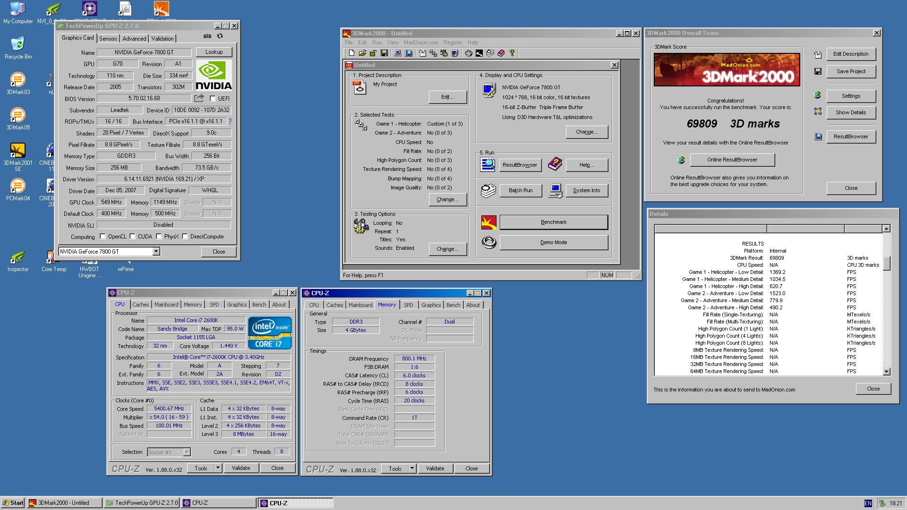Click globe icon beside Online ResultBrowser
This screenshot has height=510, width=907.
click(681, 160)
